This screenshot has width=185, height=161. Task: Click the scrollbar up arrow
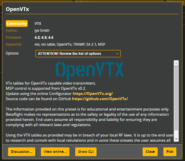point(176,63)
